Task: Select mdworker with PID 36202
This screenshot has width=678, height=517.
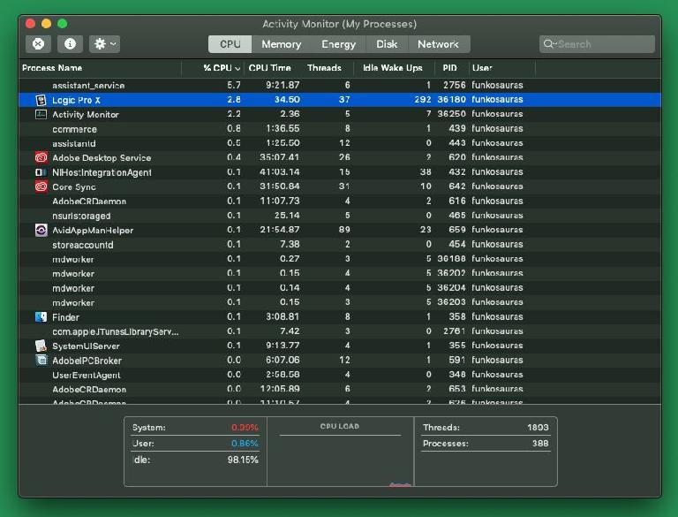Action: (340, 274)
